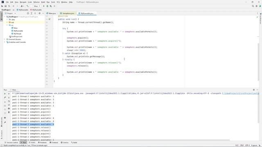The height and width of the screenshot is (147, 262).
Task: Open Search Everywhere magnifier icon
Action: [x=253, y=6]
